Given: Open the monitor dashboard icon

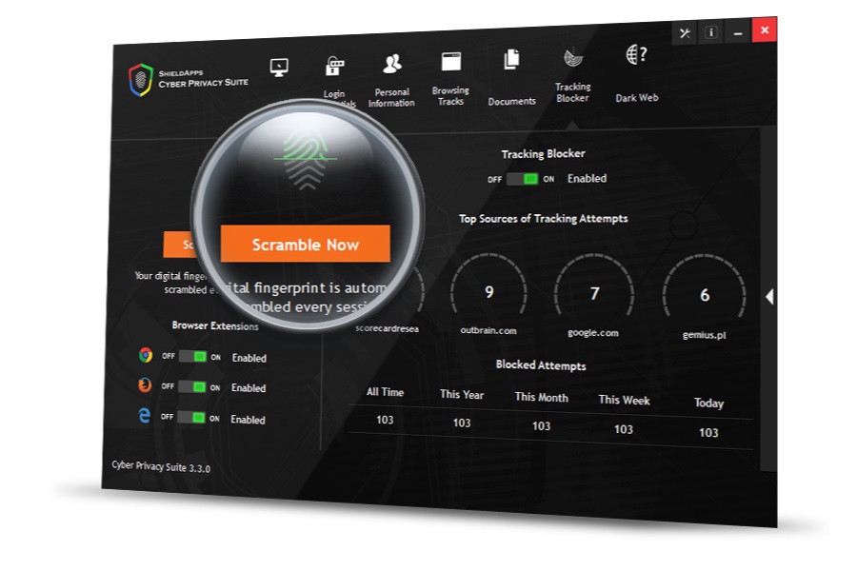Looking at the screenshot, I should [279, 68].
